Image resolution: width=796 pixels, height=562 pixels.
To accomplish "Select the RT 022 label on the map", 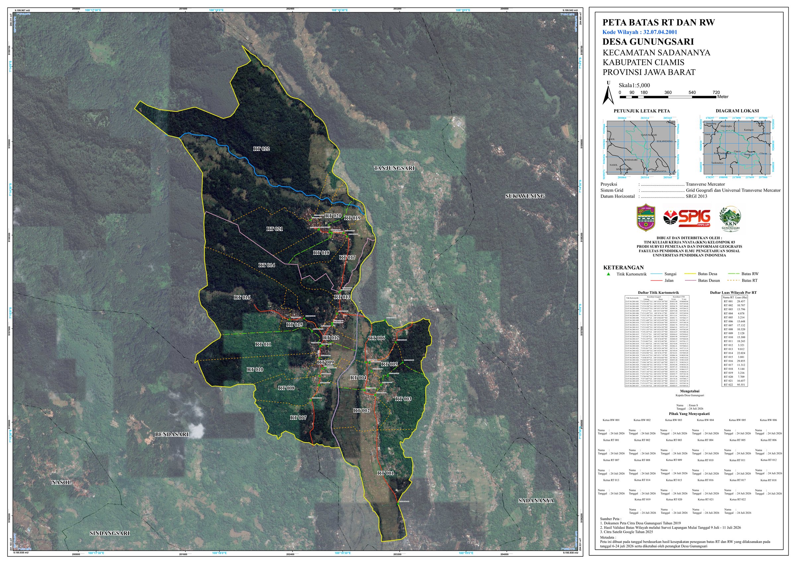I will [x=261, y=149].
